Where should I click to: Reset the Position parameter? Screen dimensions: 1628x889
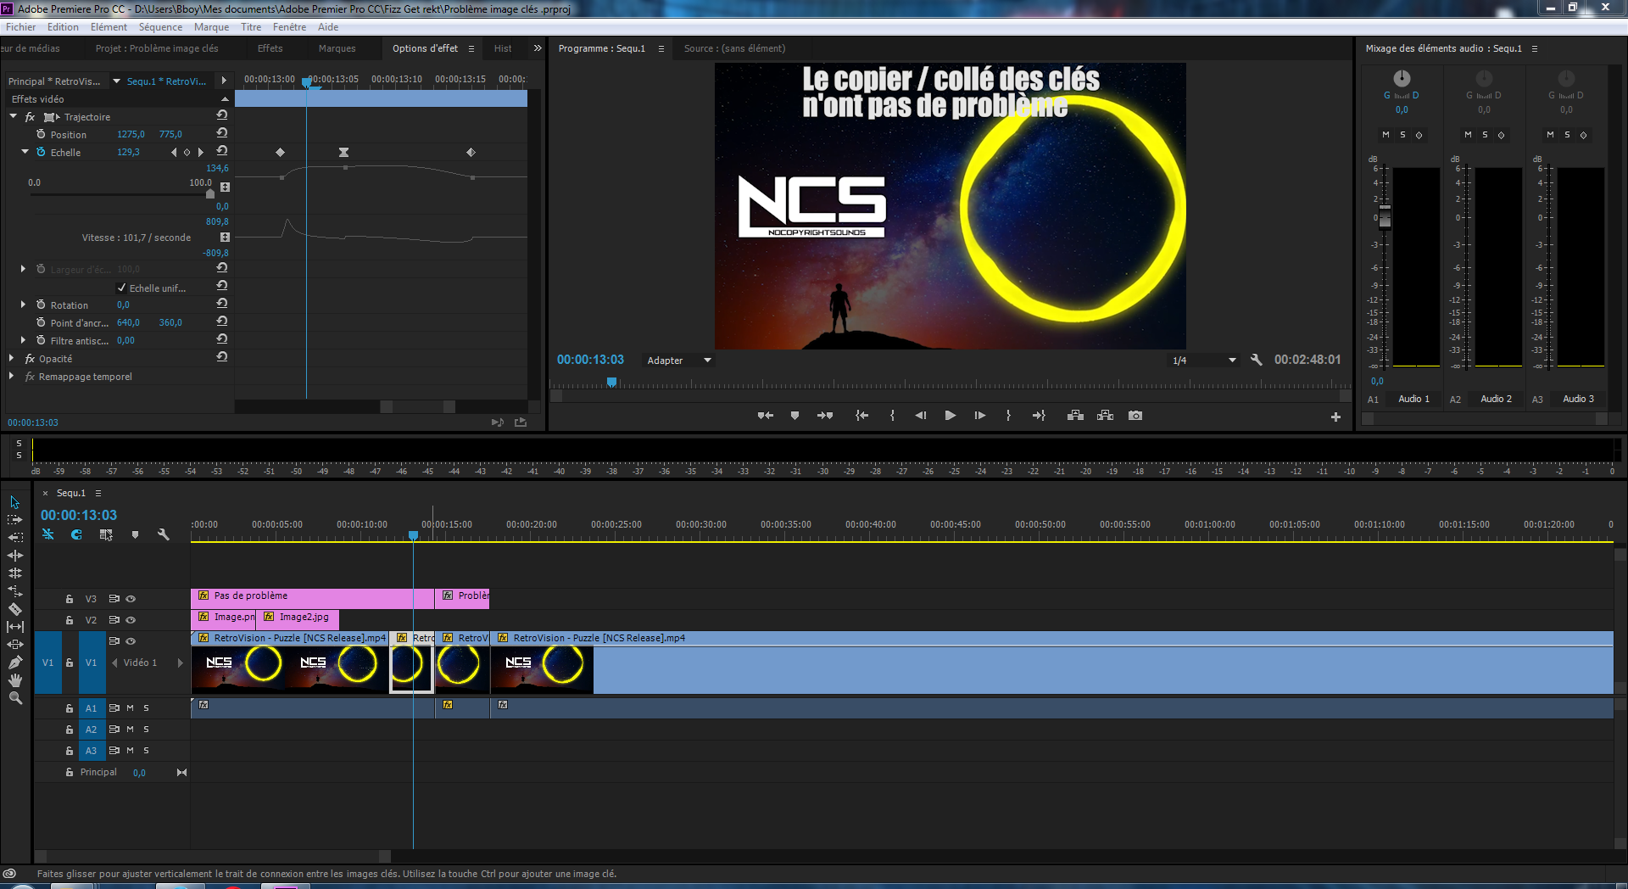[222, 133]
